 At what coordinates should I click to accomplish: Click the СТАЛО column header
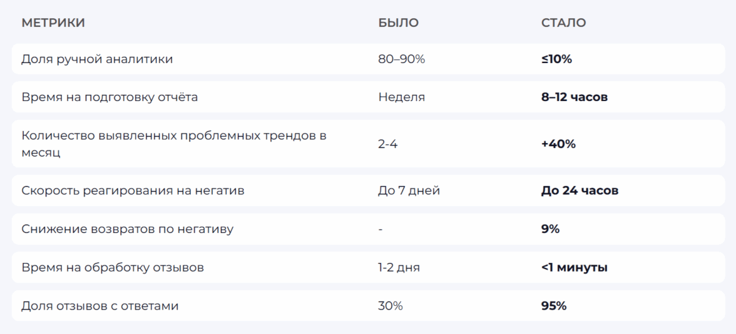563,23
